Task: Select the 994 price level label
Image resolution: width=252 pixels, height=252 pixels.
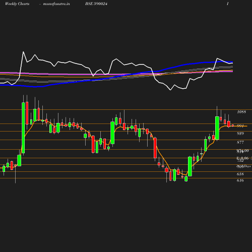Action: coord(240,126)
